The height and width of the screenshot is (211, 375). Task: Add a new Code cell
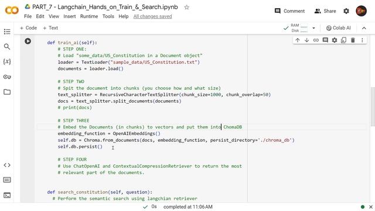[x=29, y=28]
